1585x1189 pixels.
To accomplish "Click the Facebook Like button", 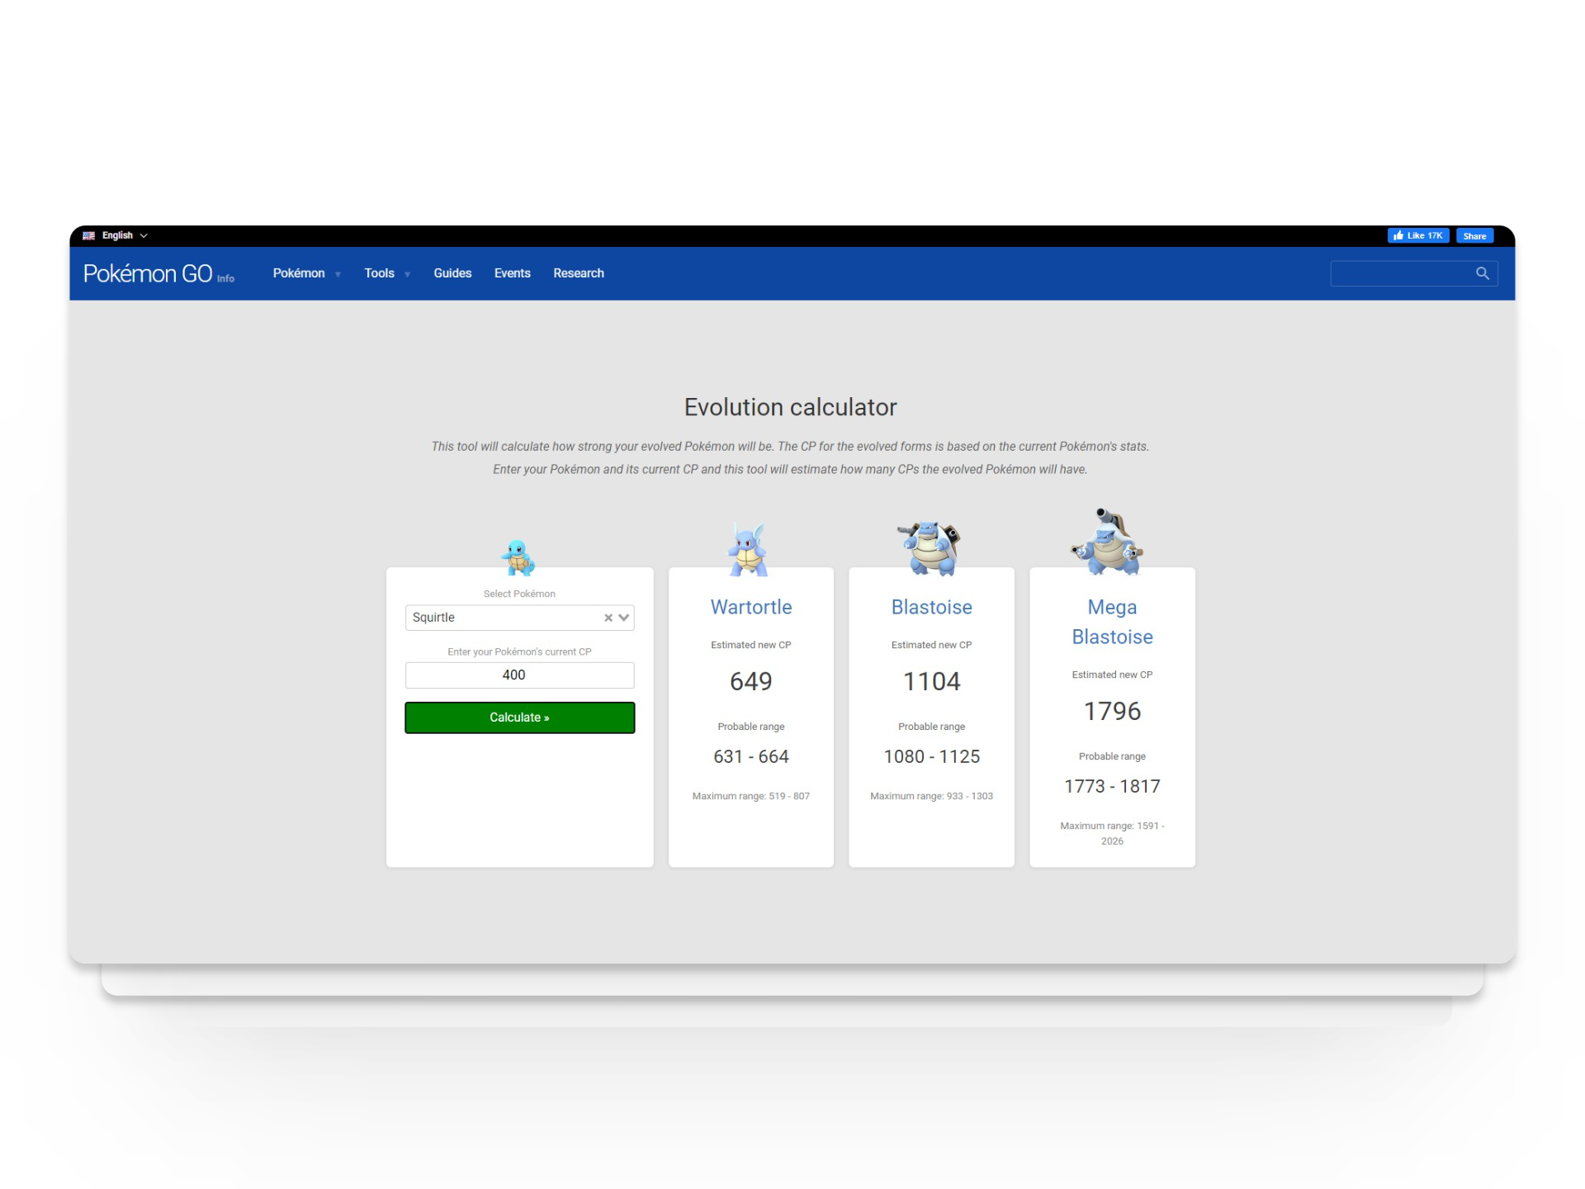I will pos(1417,235).
